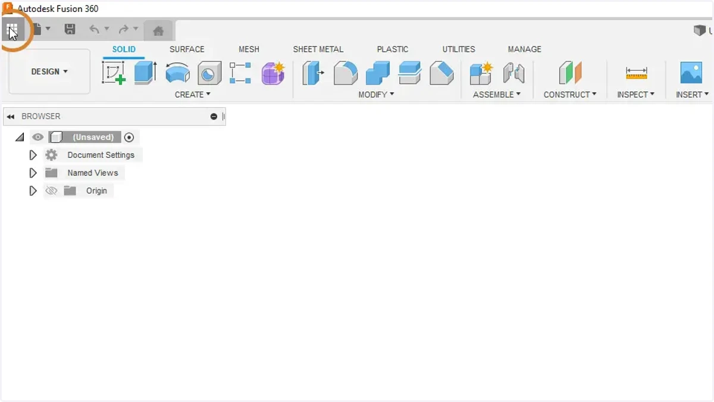Click the Undo arrow
The height and width of the screenshot is (402, 714).
[94, 29]
